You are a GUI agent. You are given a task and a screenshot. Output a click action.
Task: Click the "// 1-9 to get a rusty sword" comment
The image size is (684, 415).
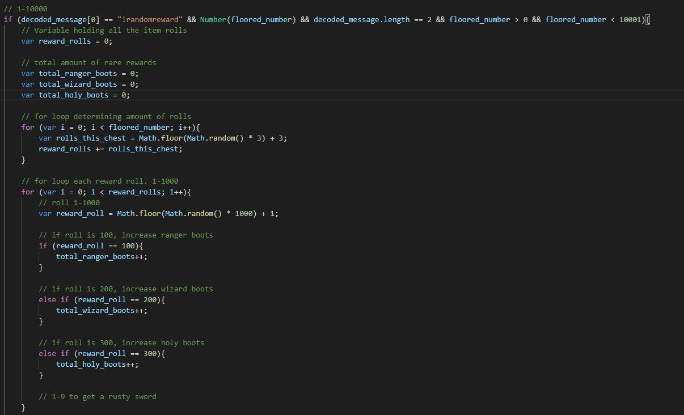pyautogui.click(x=97, y=397)
